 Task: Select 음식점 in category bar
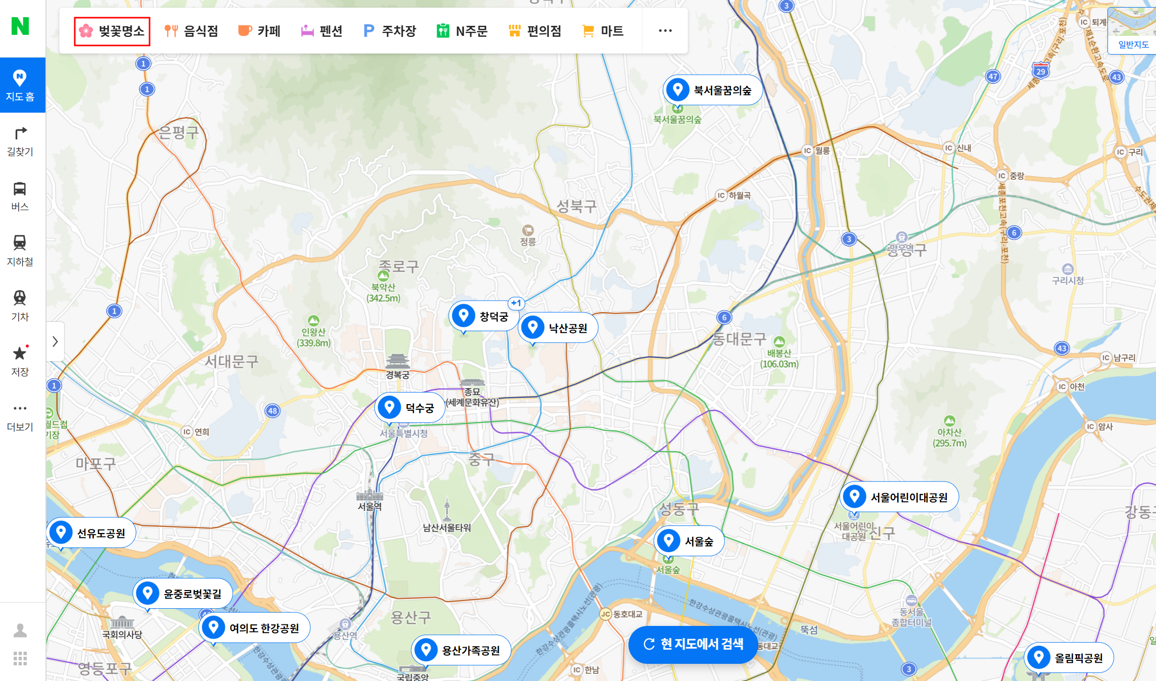[x=191, y=31]
